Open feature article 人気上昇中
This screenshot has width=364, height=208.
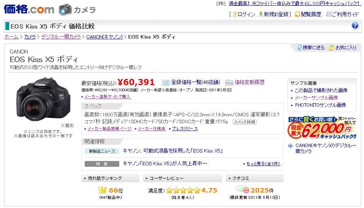[165, 163]
